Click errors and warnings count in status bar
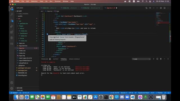The image size is (180, 101). [x=26, y=93]
